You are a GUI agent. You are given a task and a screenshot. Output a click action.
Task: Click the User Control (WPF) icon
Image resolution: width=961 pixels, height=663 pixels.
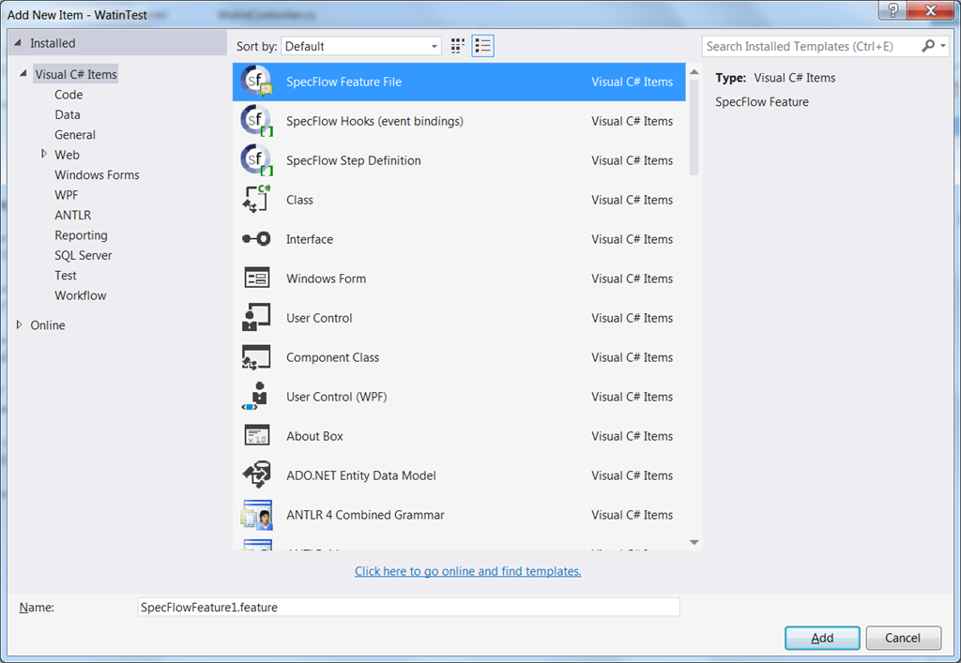point(256,396)
